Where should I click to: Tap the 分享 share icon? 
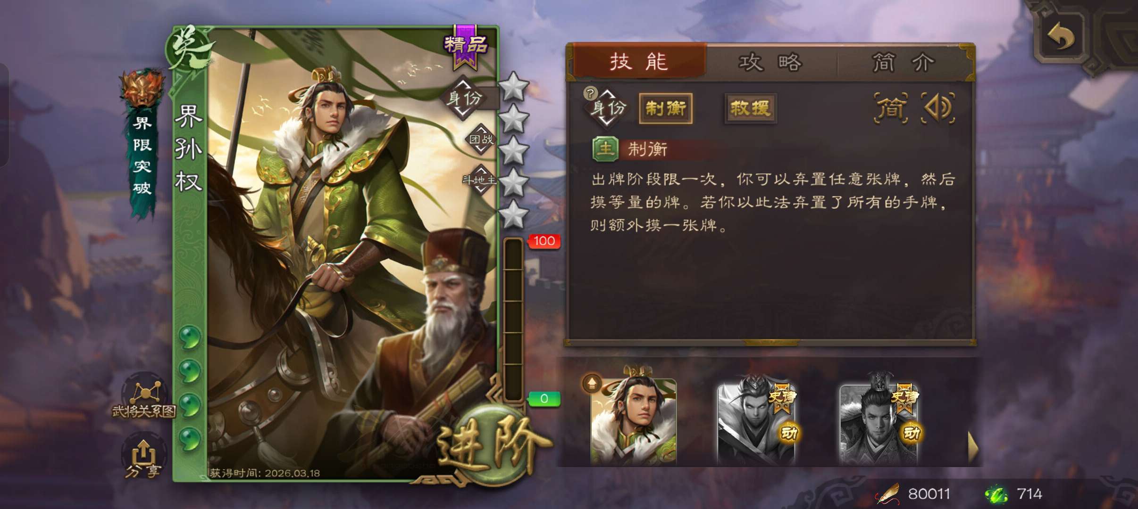tap(143, 457)
